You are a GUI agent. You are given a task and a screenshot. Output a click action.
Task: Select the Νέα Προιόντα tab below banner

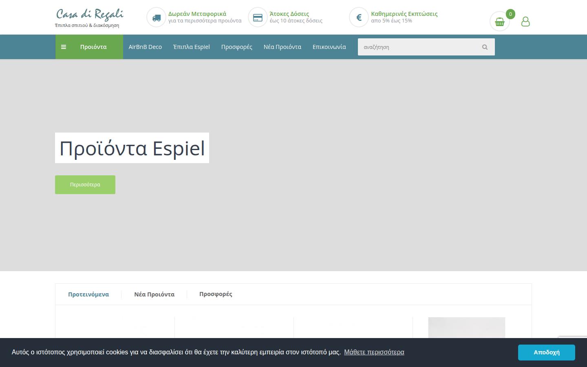[x=154, y=294]
